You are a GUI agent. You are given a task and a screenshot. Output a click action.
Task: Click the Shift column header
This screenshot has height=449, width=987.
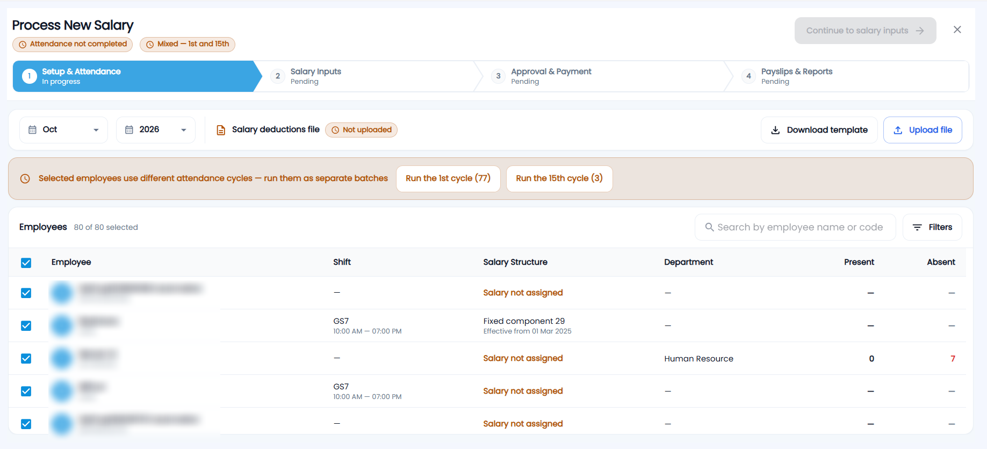pos(342,262)
